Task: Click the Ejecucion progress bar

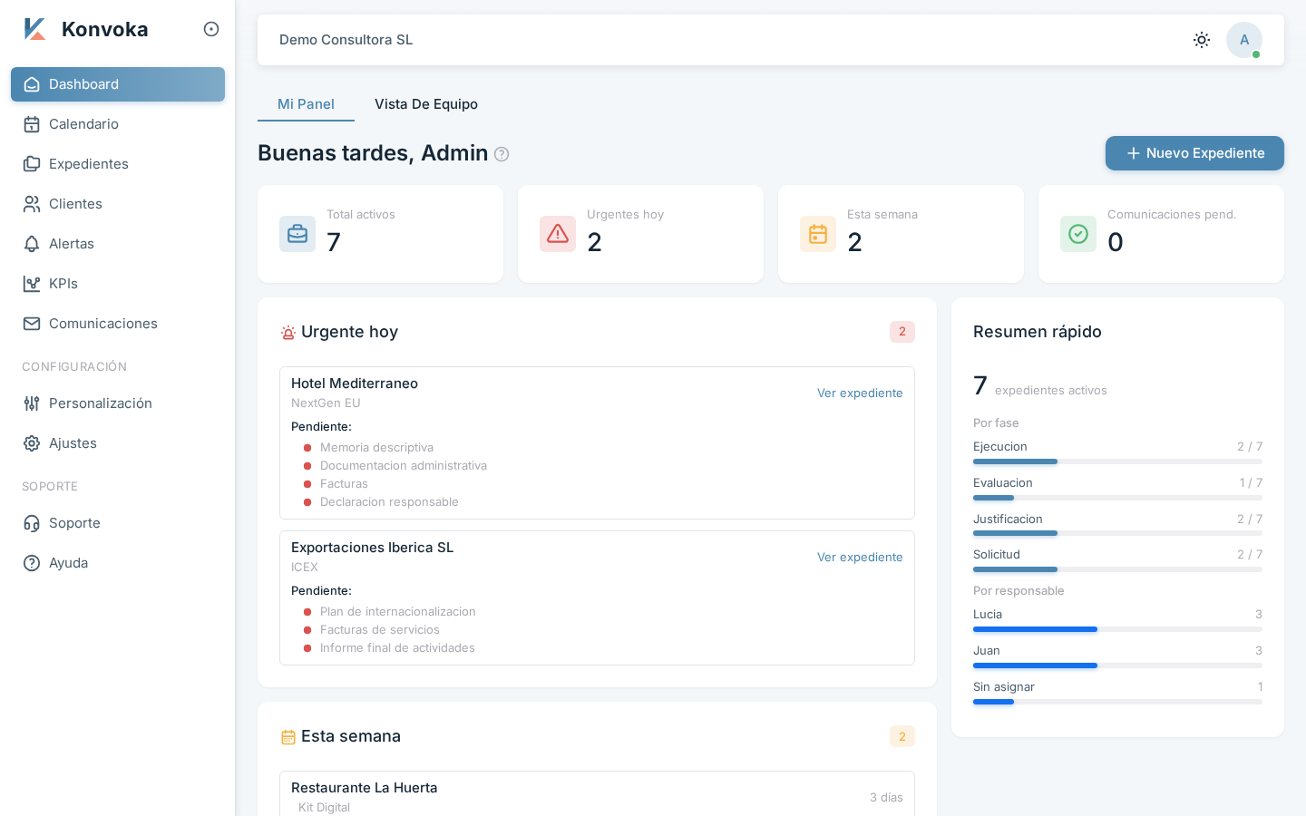Action: (1117, 461)
